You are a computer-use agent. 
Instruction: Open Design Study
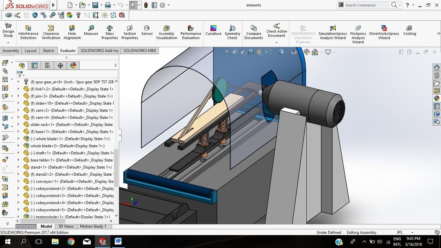[8, 30]
